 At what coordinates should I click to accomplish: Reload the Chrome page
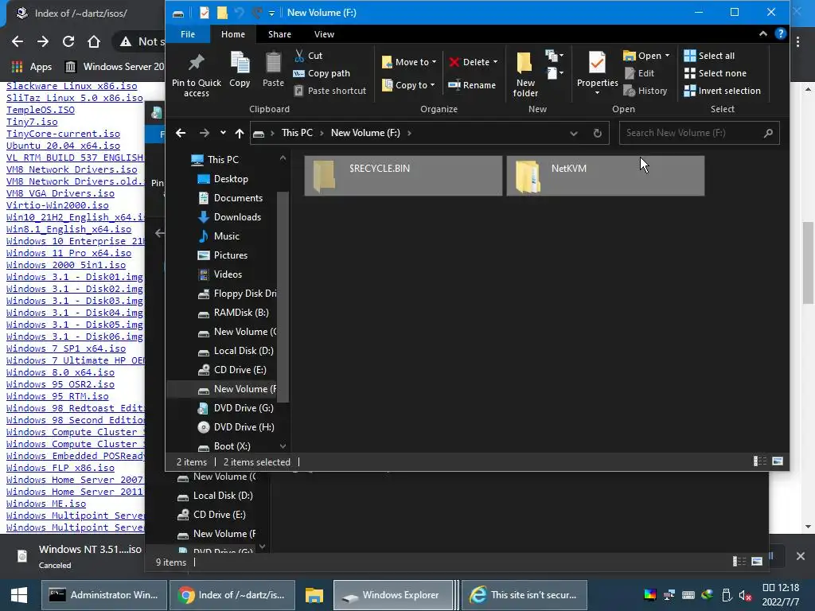coord(68,41)
